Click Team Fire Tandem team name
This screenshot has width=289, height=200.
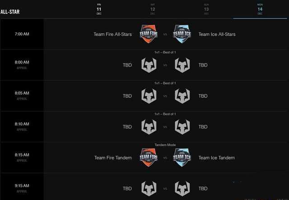113,158
